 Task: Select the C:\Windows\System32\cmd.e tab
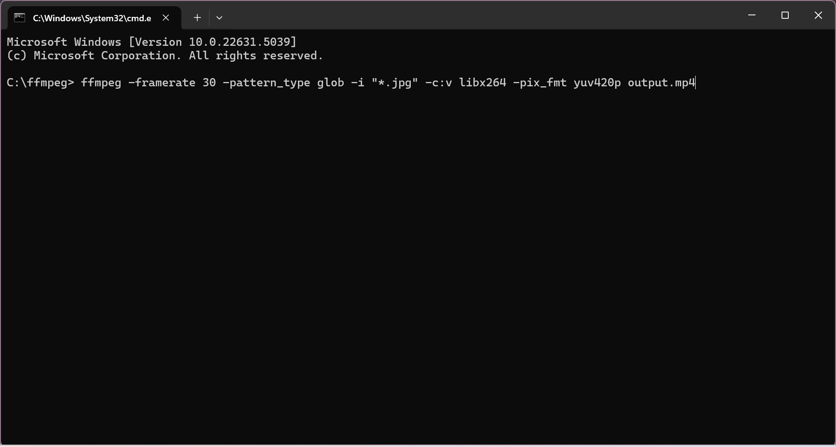[x=92, y=18]
